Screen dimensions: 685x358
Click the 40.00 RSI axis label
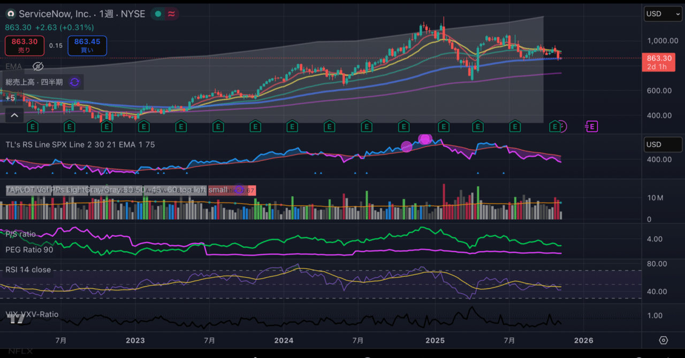(657, 291)
